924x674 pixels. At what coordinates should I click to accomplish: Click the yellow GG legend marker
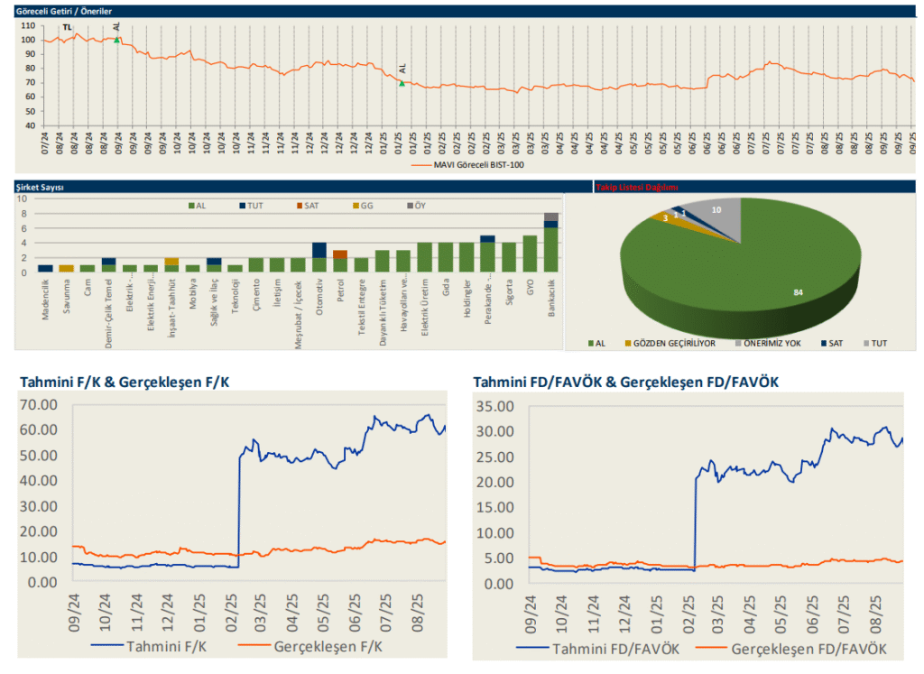(354, 206)
